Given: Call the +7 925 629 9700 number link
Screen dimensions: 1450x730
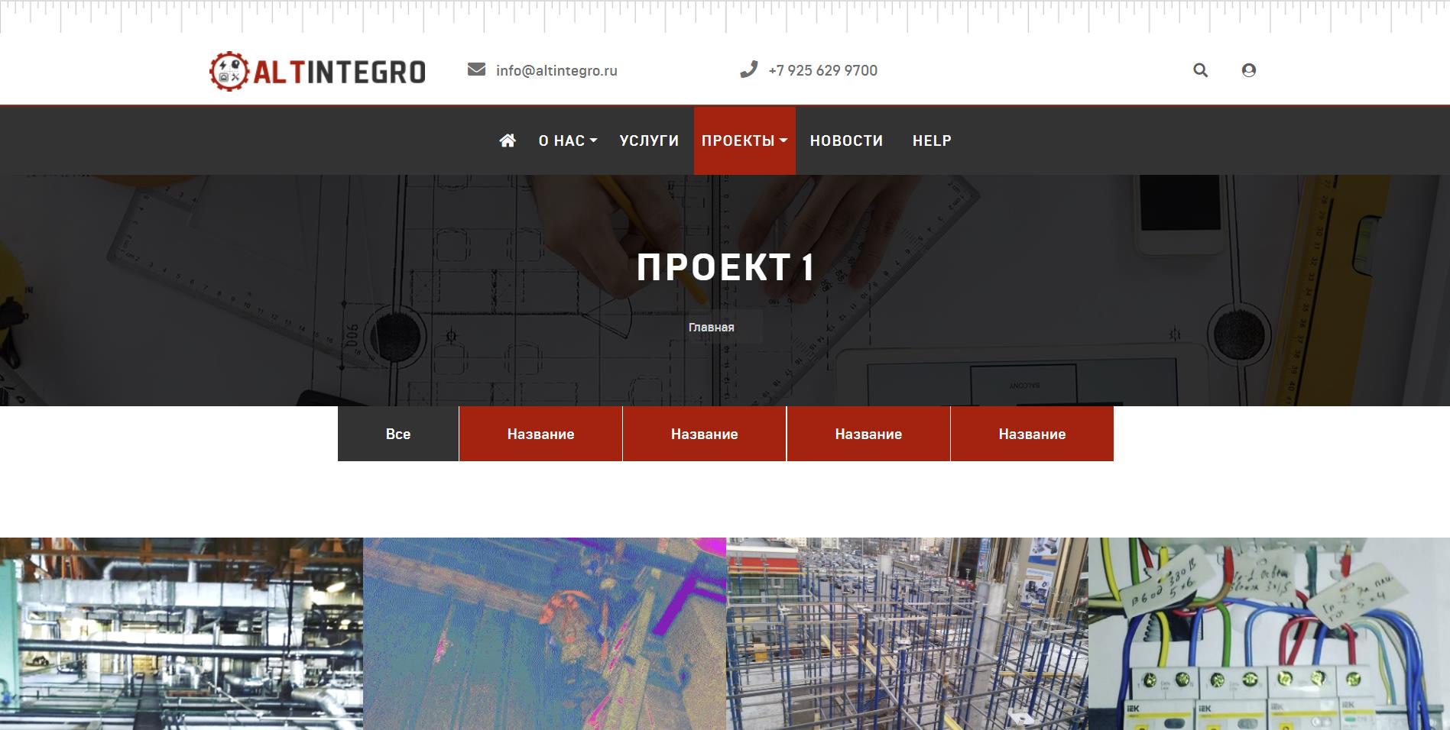Looking at the screenshot, I should click(822, 70).
